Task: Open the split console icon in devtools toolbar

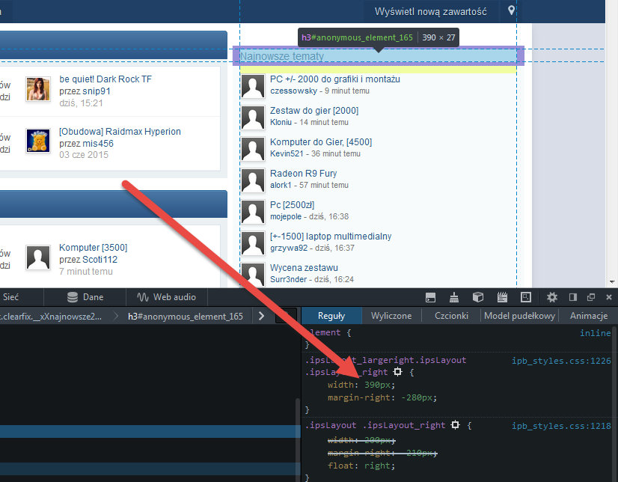Action: [x=430, y=297]
